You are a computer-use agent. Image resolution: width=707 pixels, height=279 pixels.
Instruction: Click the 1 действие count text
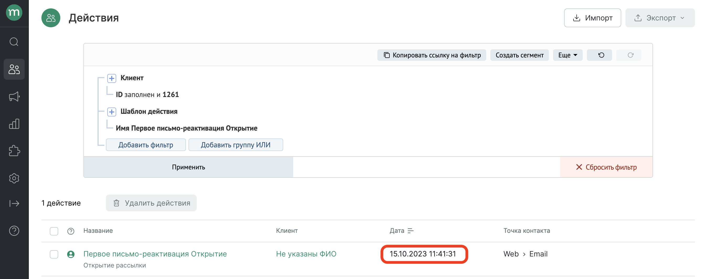tap(61, 203)
